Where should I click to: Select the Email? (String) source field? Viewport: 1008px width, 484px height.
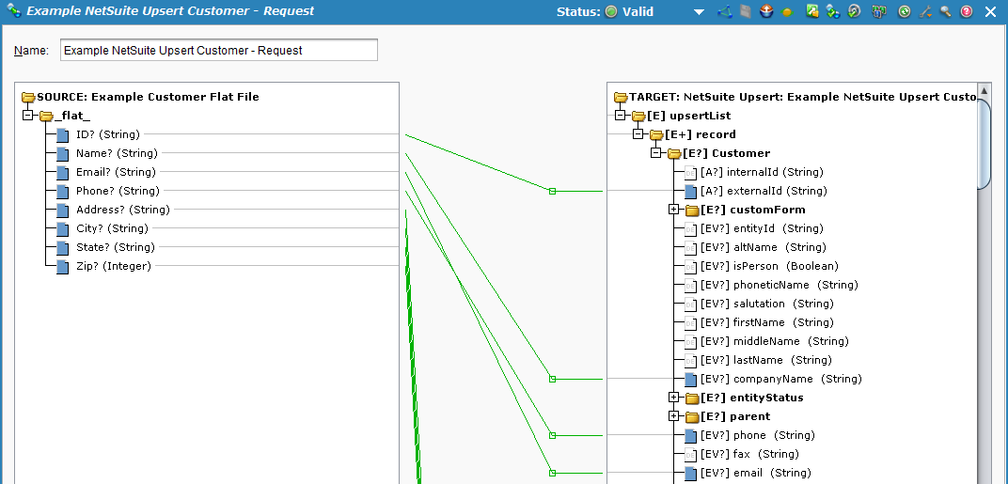[116, 172]
